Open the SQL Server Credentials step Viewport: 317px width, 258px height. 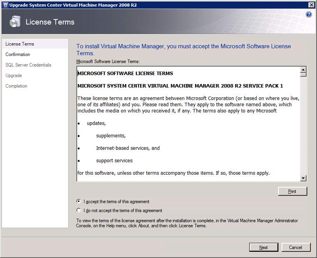click(28, 65)
